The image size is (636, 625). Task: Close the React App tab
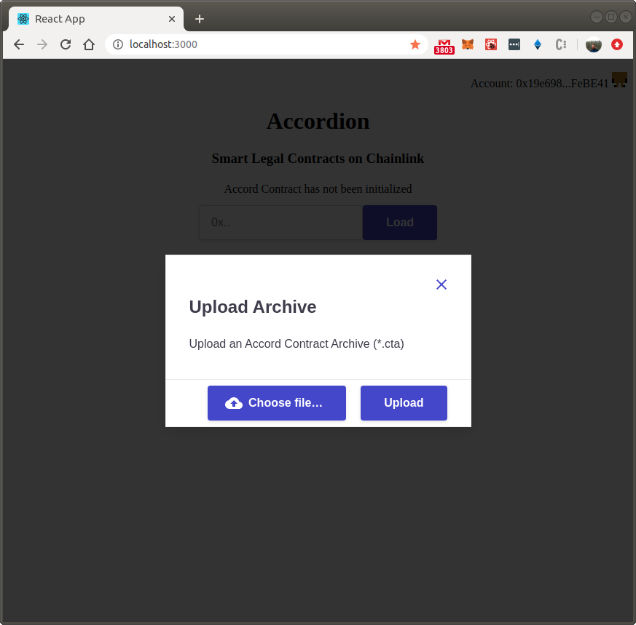coord(172,19)
